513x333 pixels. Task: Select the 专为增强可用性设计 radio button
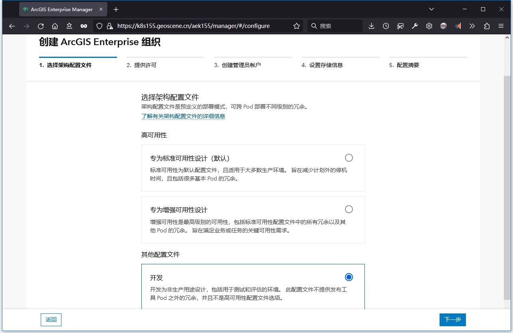349,209
